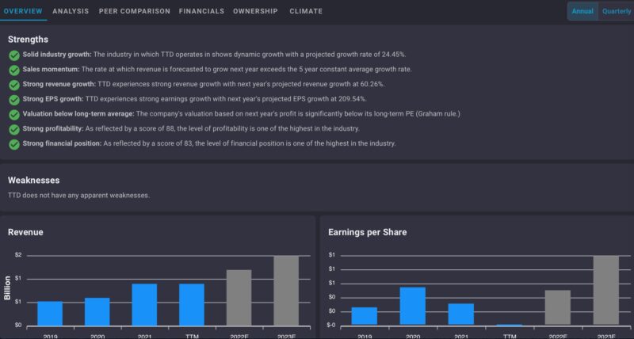
Task: Click the 2020 bar in Earnings per Share chart
Action: coord(412,306)
